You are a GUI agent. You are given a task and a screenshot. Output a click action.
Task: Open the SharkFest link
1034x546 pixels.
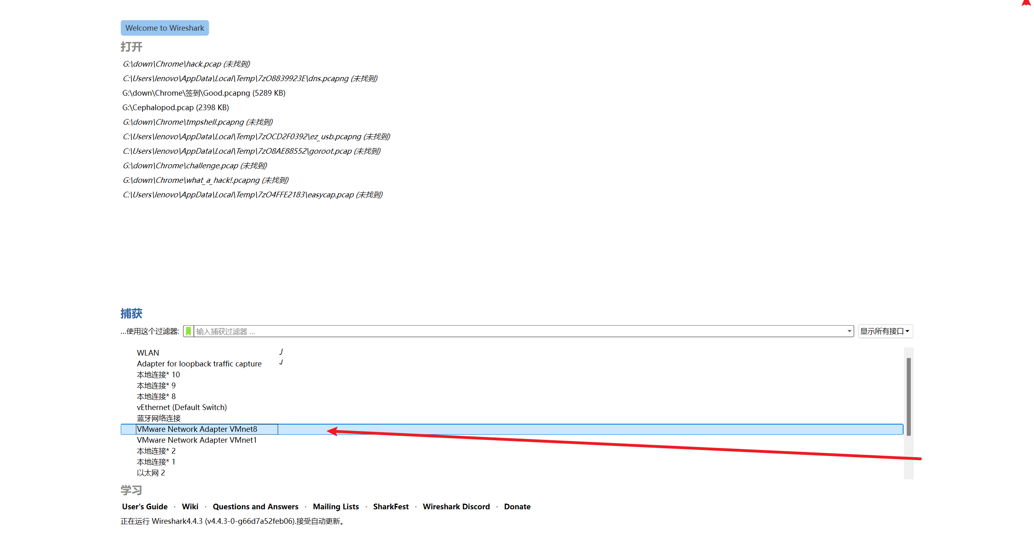click(391, 506)
